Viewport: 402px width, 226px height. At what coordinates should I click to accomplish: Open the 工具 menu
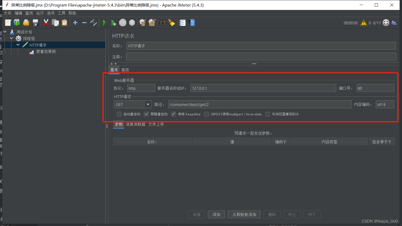(62, 13)
